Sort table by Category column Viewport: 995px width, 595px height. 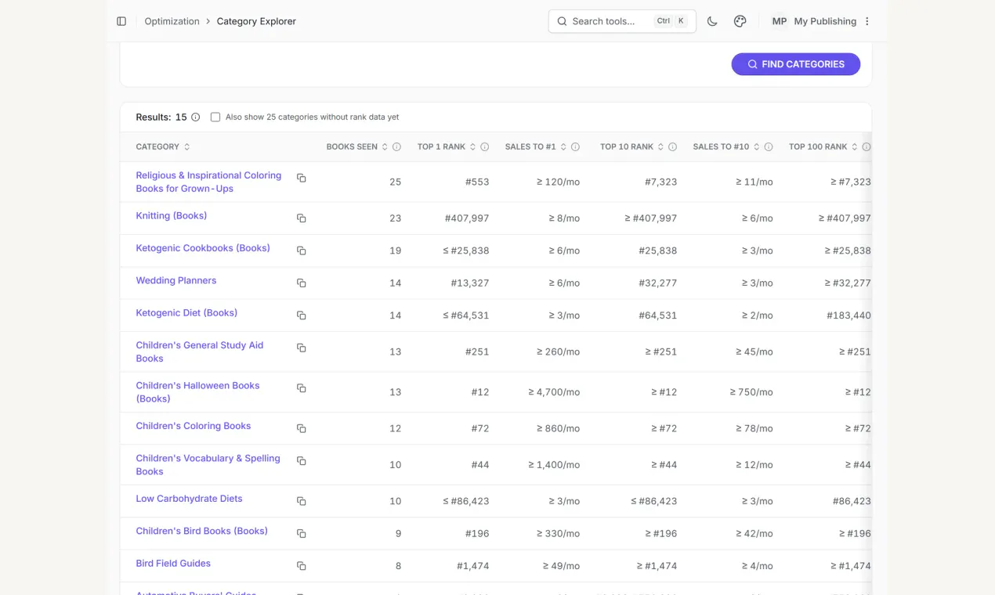163,147
